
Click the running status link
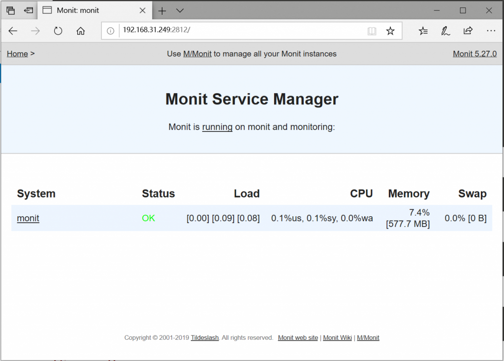pos(217,127)
